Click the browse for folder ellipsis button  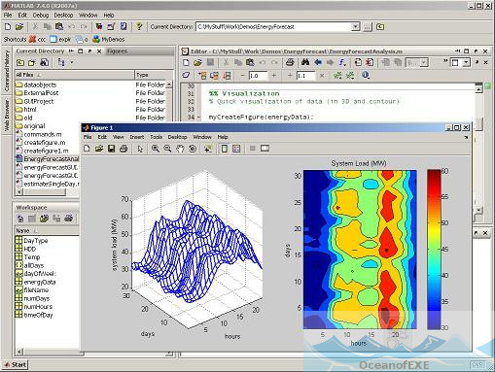(x=367, y=27)
